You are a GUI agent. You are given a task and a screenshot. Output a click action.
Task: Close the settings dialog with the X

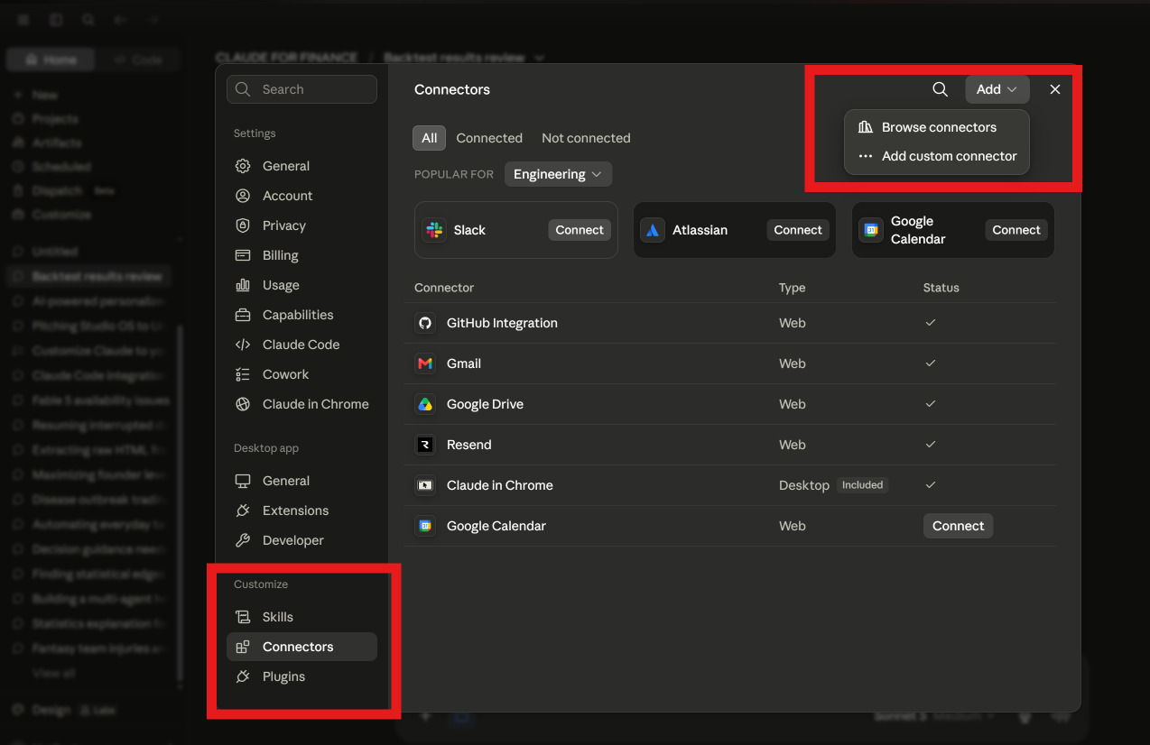pos(1055,89)
